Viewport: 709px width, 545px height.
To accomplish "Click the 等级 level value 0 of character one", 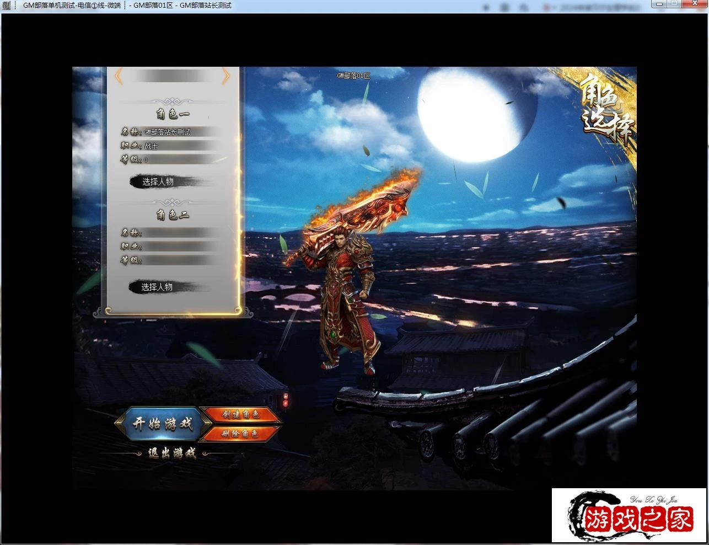I will coord(146,160).
